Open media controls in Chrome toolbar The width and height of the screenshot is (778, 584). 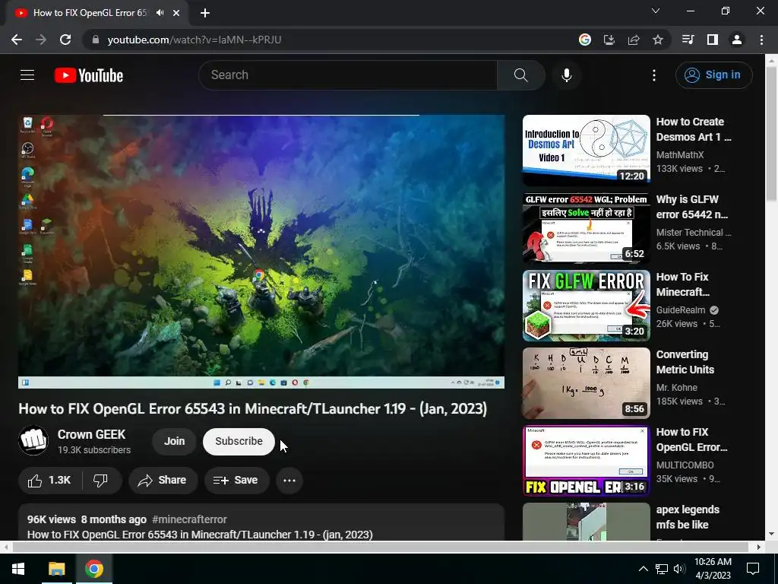(688, 40)
